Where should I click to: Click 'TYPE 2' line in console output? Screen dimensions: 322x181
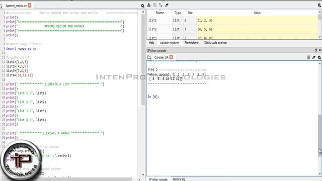(x=177, y=70)
